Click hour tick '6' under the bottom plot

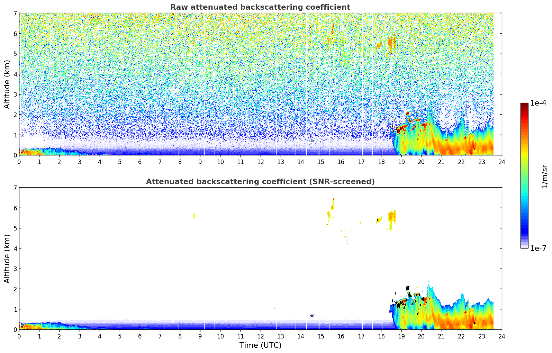click(x=140, y=336)
